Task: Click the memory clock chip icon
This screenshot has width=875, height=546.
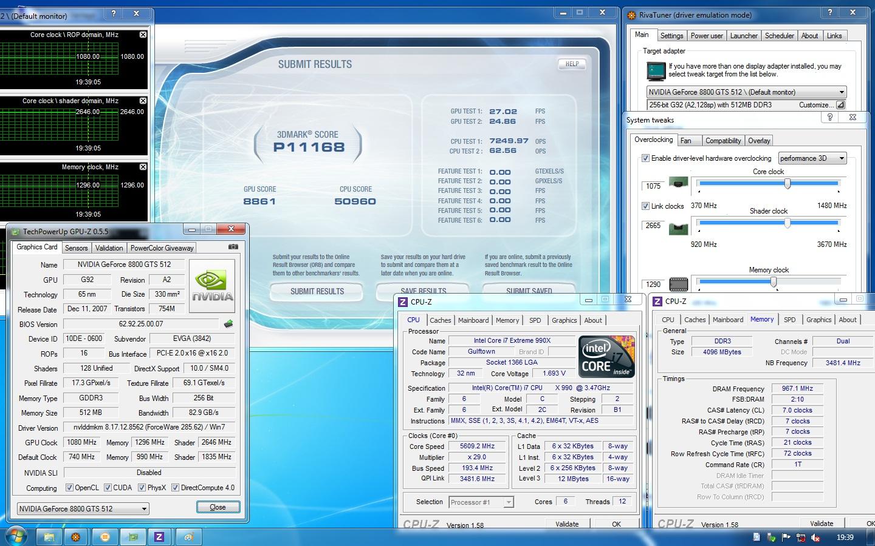Action: 678,284
